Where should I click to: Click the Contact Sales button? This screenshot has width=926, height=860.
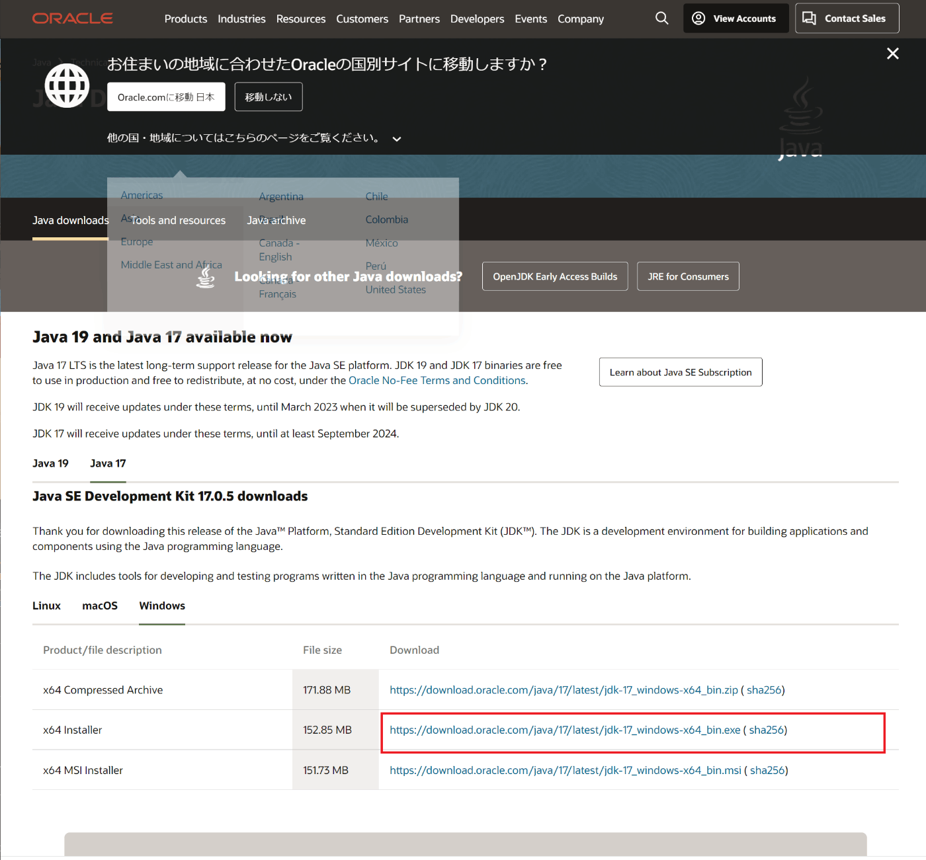[x=847, y=19]
